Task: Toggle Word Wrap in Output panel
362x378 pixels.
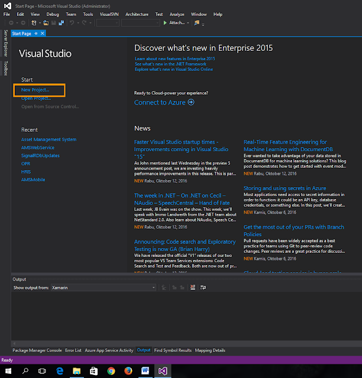Action: tap(203, 288)
